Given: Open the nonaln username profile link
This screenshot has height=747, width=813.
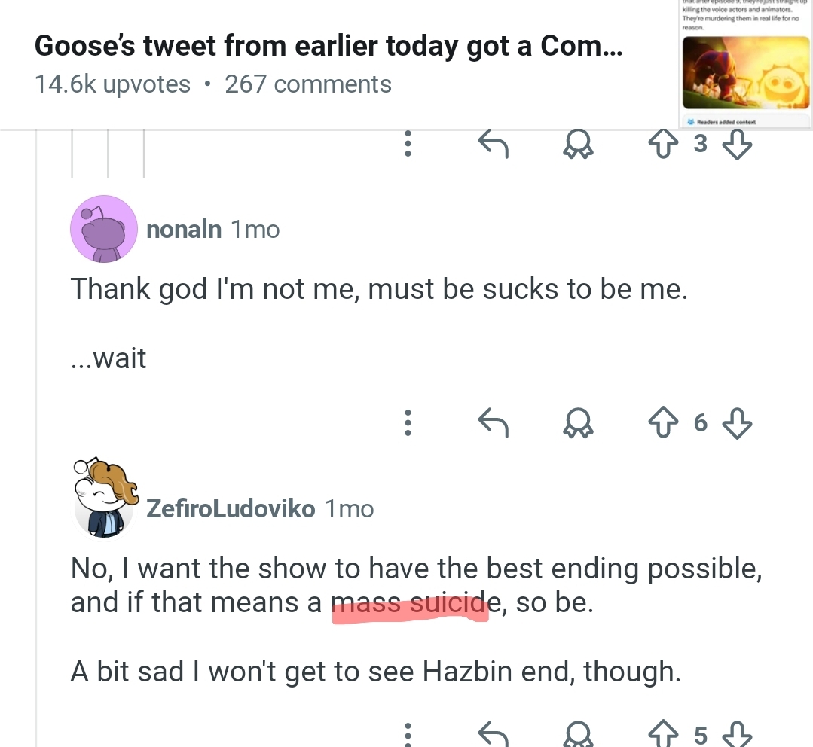Looking at the screenshot, I should (184, 230).
